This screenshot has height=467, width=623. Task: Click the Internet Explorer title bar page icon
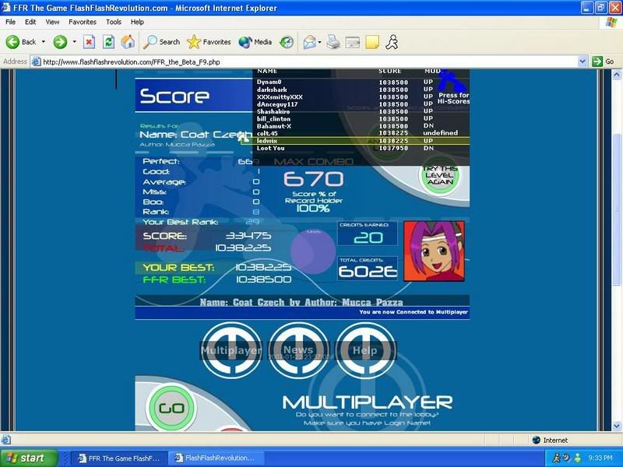click(x=6, y=8)
